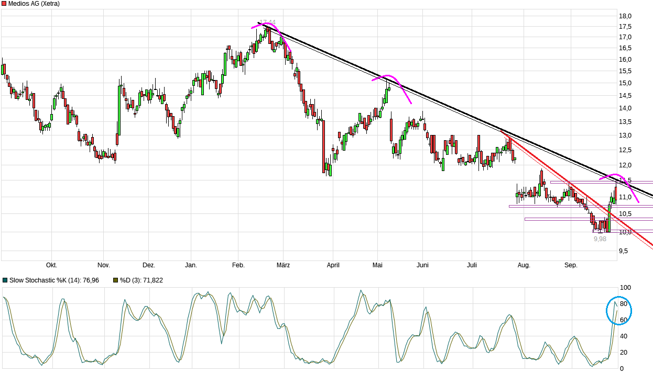This screenshot has width=653, height=374.
Task: Click the April month label on time axis
Action: point(333,265)
